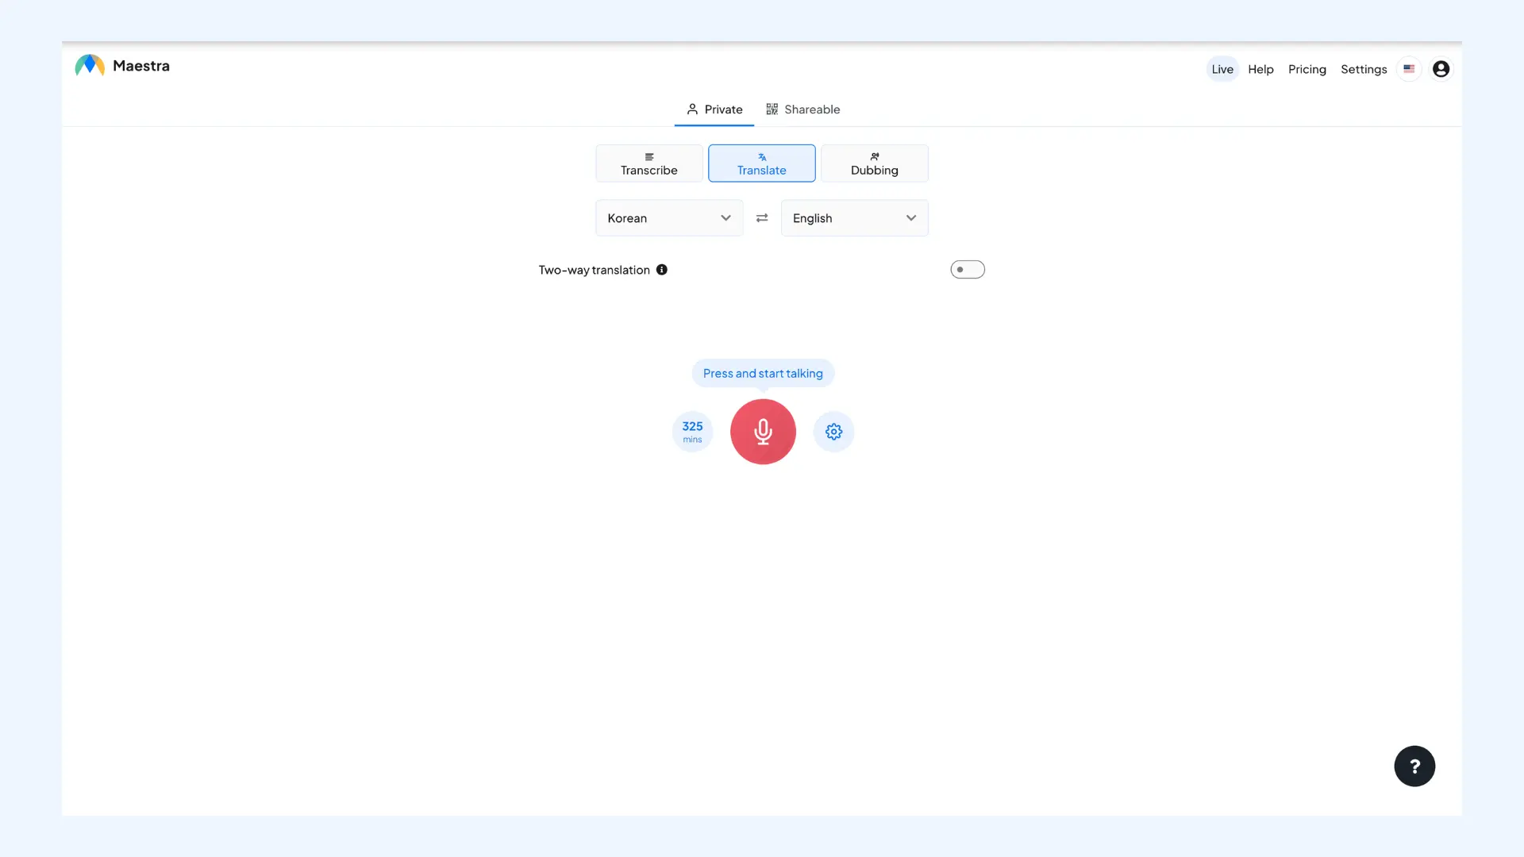
Task: Click the info icon next to Two-way translation
Action: coord(663,270)
